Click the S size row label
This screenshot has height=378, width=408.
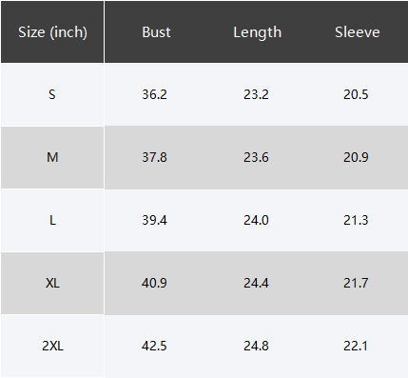pyautogui.click(x=52, y=94)
